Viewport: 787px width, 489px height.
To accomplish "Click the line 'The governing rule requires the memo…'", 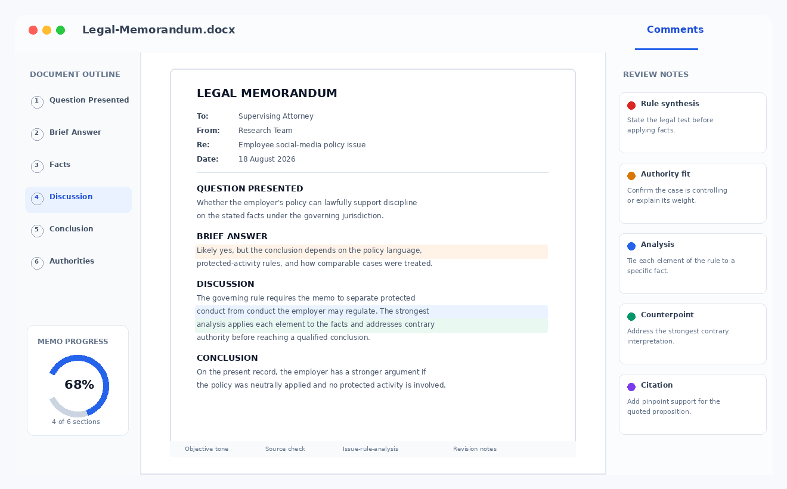I will pos(306,299).
